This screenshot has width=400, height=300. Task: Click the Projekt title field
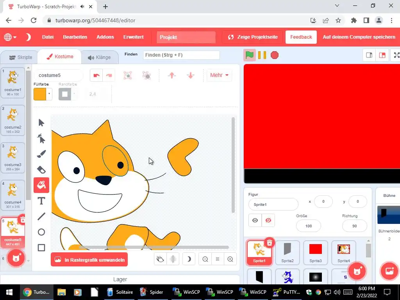click(186, 37)
